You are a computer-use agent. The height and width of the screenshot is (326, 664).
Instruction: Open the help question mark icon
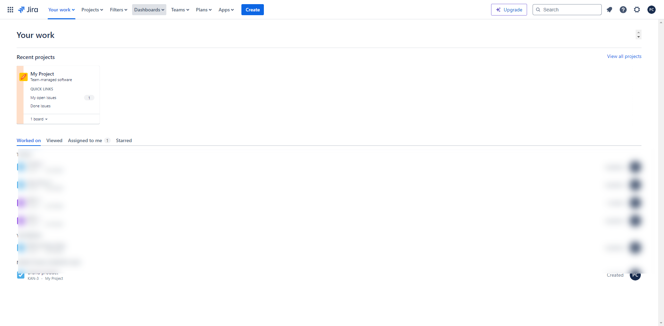point(623,10)
